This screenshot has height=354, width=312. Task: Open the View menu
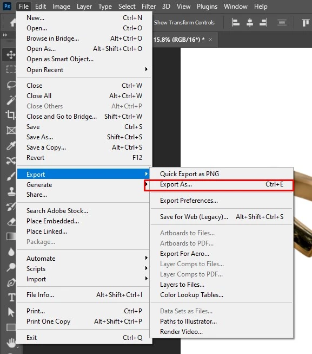[x=183, y=7]
